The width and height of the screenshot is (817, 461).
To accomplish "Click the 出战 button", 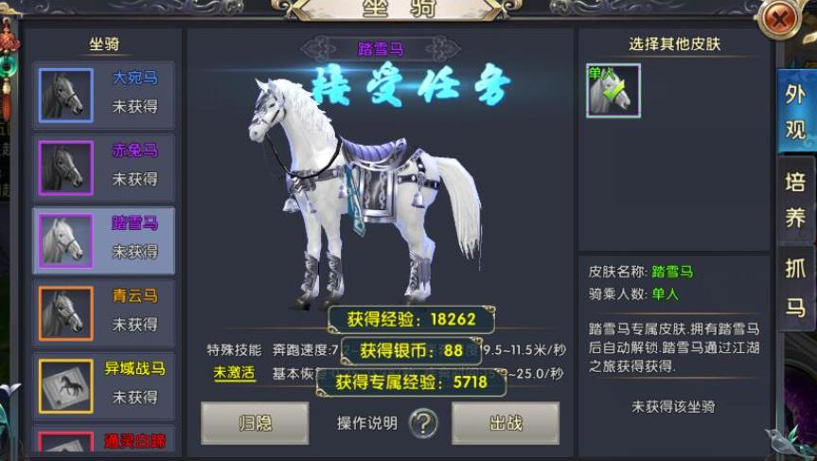I will (x=506, y=423).
